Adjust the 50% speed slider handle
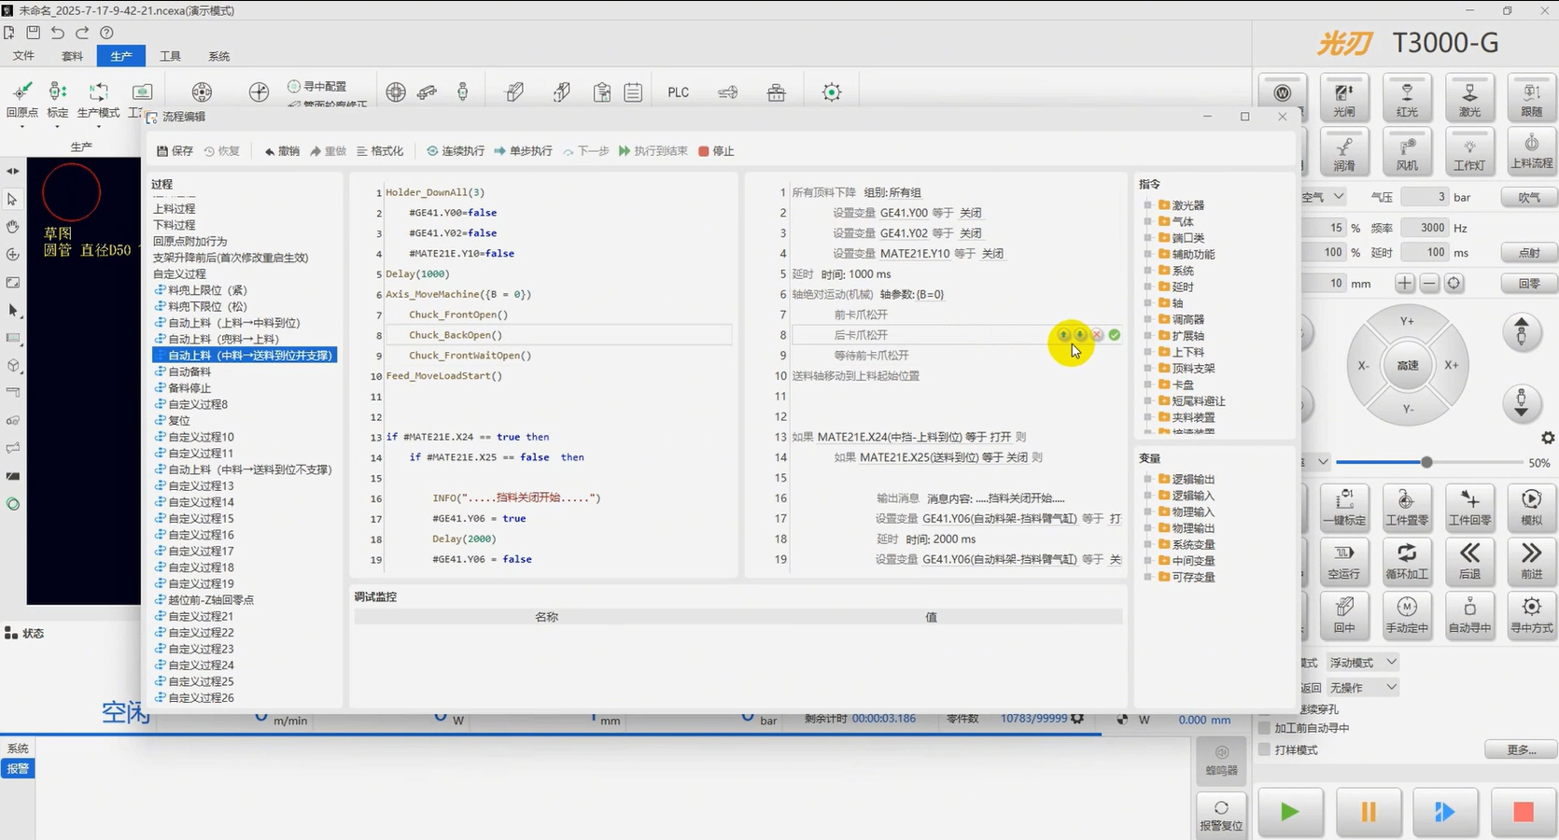Viewport: 1559px width, 840px height. tap(1426, 462)
